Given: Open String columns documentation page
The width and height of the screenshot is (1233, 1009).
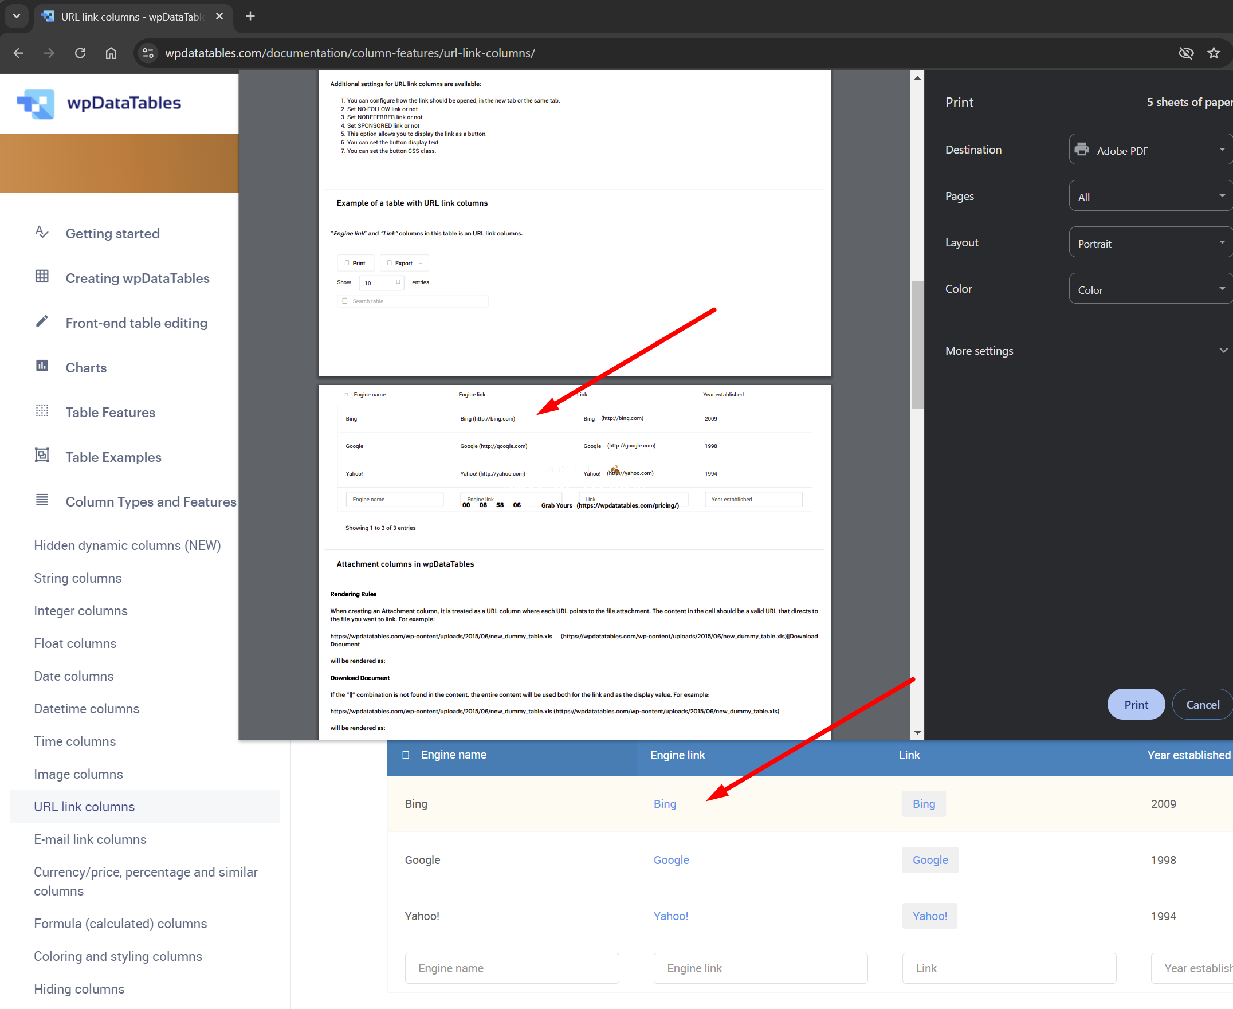Looking at the screenshot, I should pos(78,578).
